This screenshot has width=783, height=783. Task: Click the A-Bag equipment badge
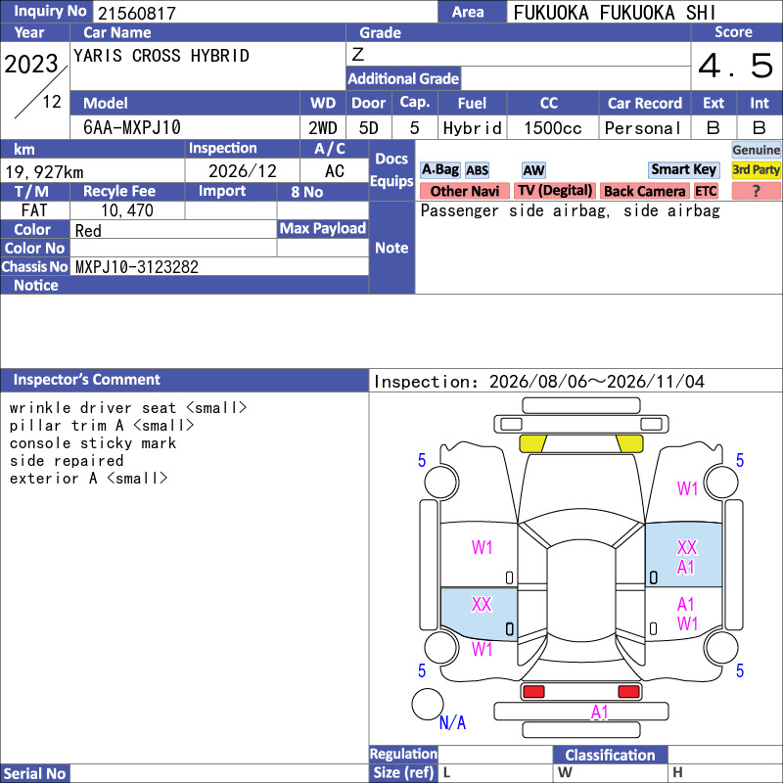tap(439, 169)
